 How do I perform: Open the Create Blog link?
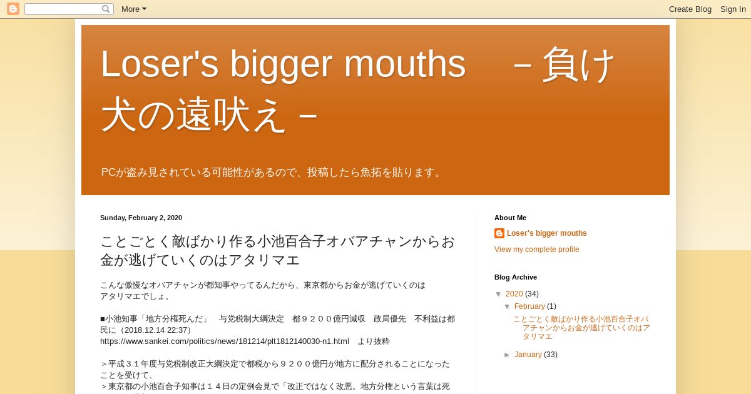[x=690, y=9]
